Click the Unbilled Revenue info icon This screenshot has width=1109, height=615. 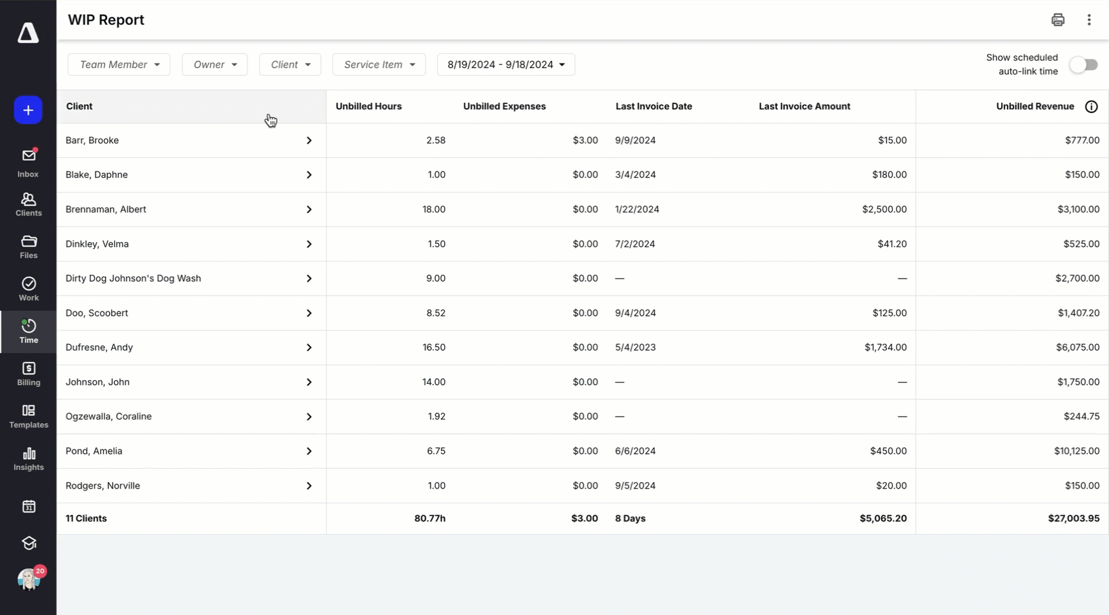(1091, 107)
